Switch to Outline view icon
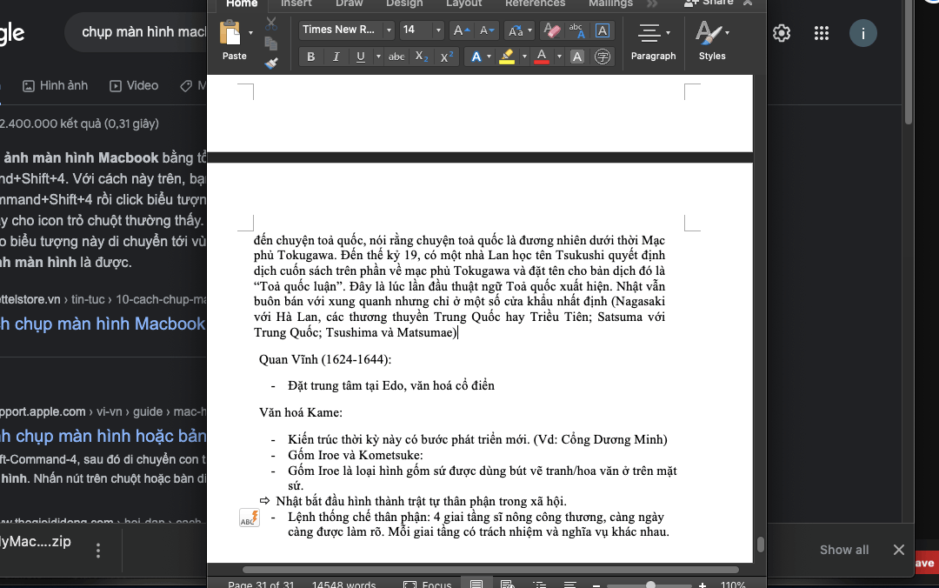The width and height of the screenshot is (939, 588). 539,585
